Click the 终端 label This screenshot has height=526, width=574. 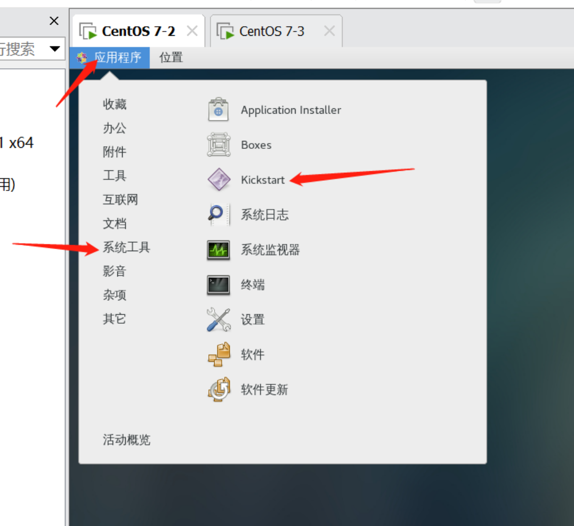pos(253,285)
